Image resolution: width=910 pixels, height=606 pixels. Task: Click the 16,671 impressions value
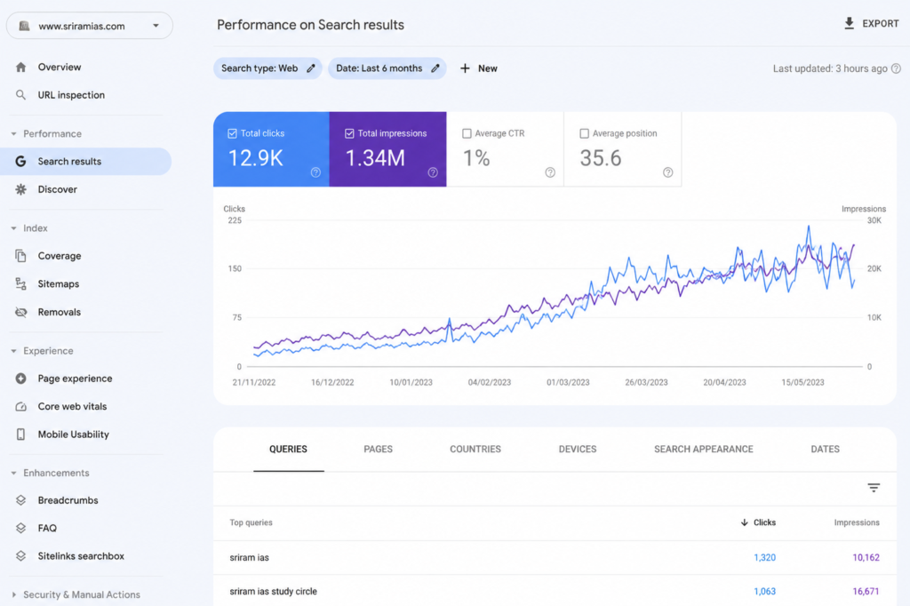coord(866,592)
